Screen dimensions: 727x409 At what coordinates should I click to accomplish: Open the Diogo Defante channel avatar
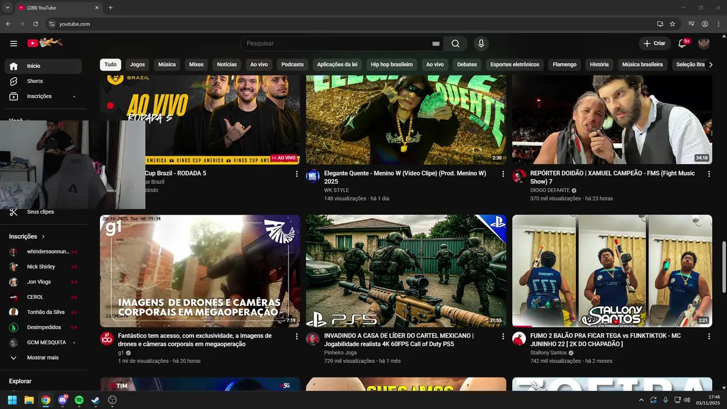(519, 176)
